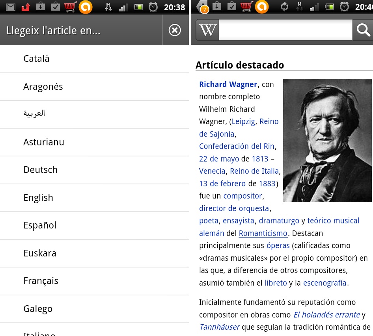Close the language selection dialog
This screenshot has height=336, width=373.
(x=175, y=30)
